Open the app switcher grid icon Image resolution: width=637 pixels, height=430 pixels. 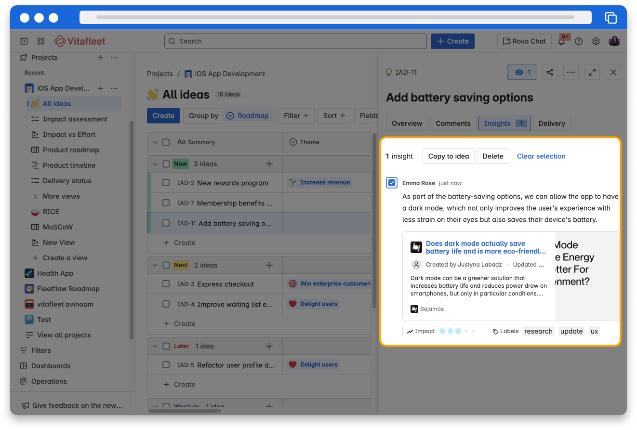pos(41,41)
